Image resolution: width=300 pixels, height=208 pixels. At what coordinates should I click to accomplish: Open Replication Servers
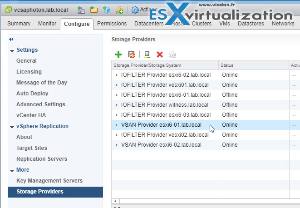pyautogui.click(x=42, y=159)
